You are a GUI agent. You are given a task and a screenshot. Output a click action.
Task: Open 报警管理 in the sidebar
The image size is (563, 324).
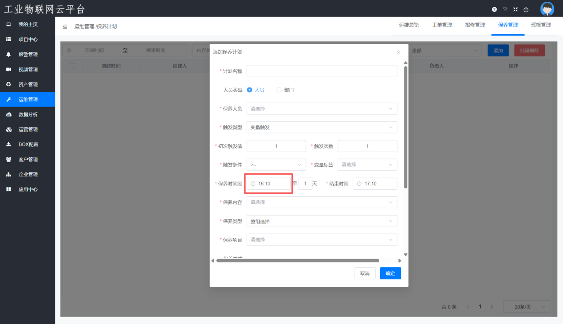28,55
